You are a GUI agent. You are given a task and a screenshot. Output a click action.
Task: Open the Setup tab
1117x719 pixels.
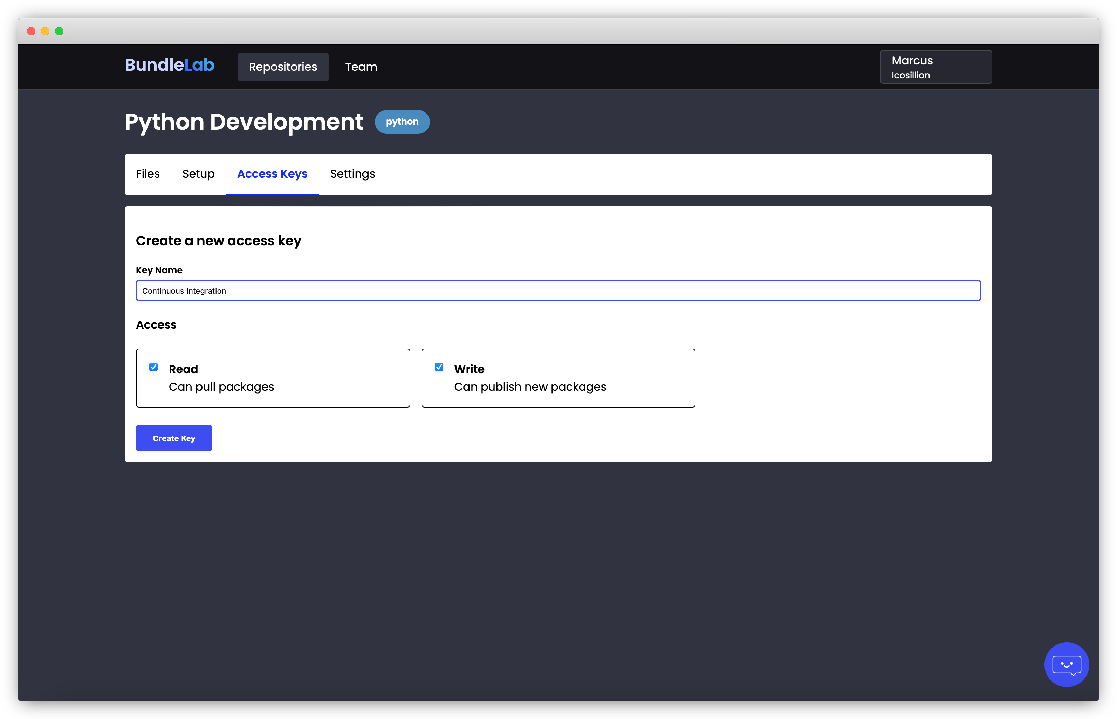pos(198,174)
